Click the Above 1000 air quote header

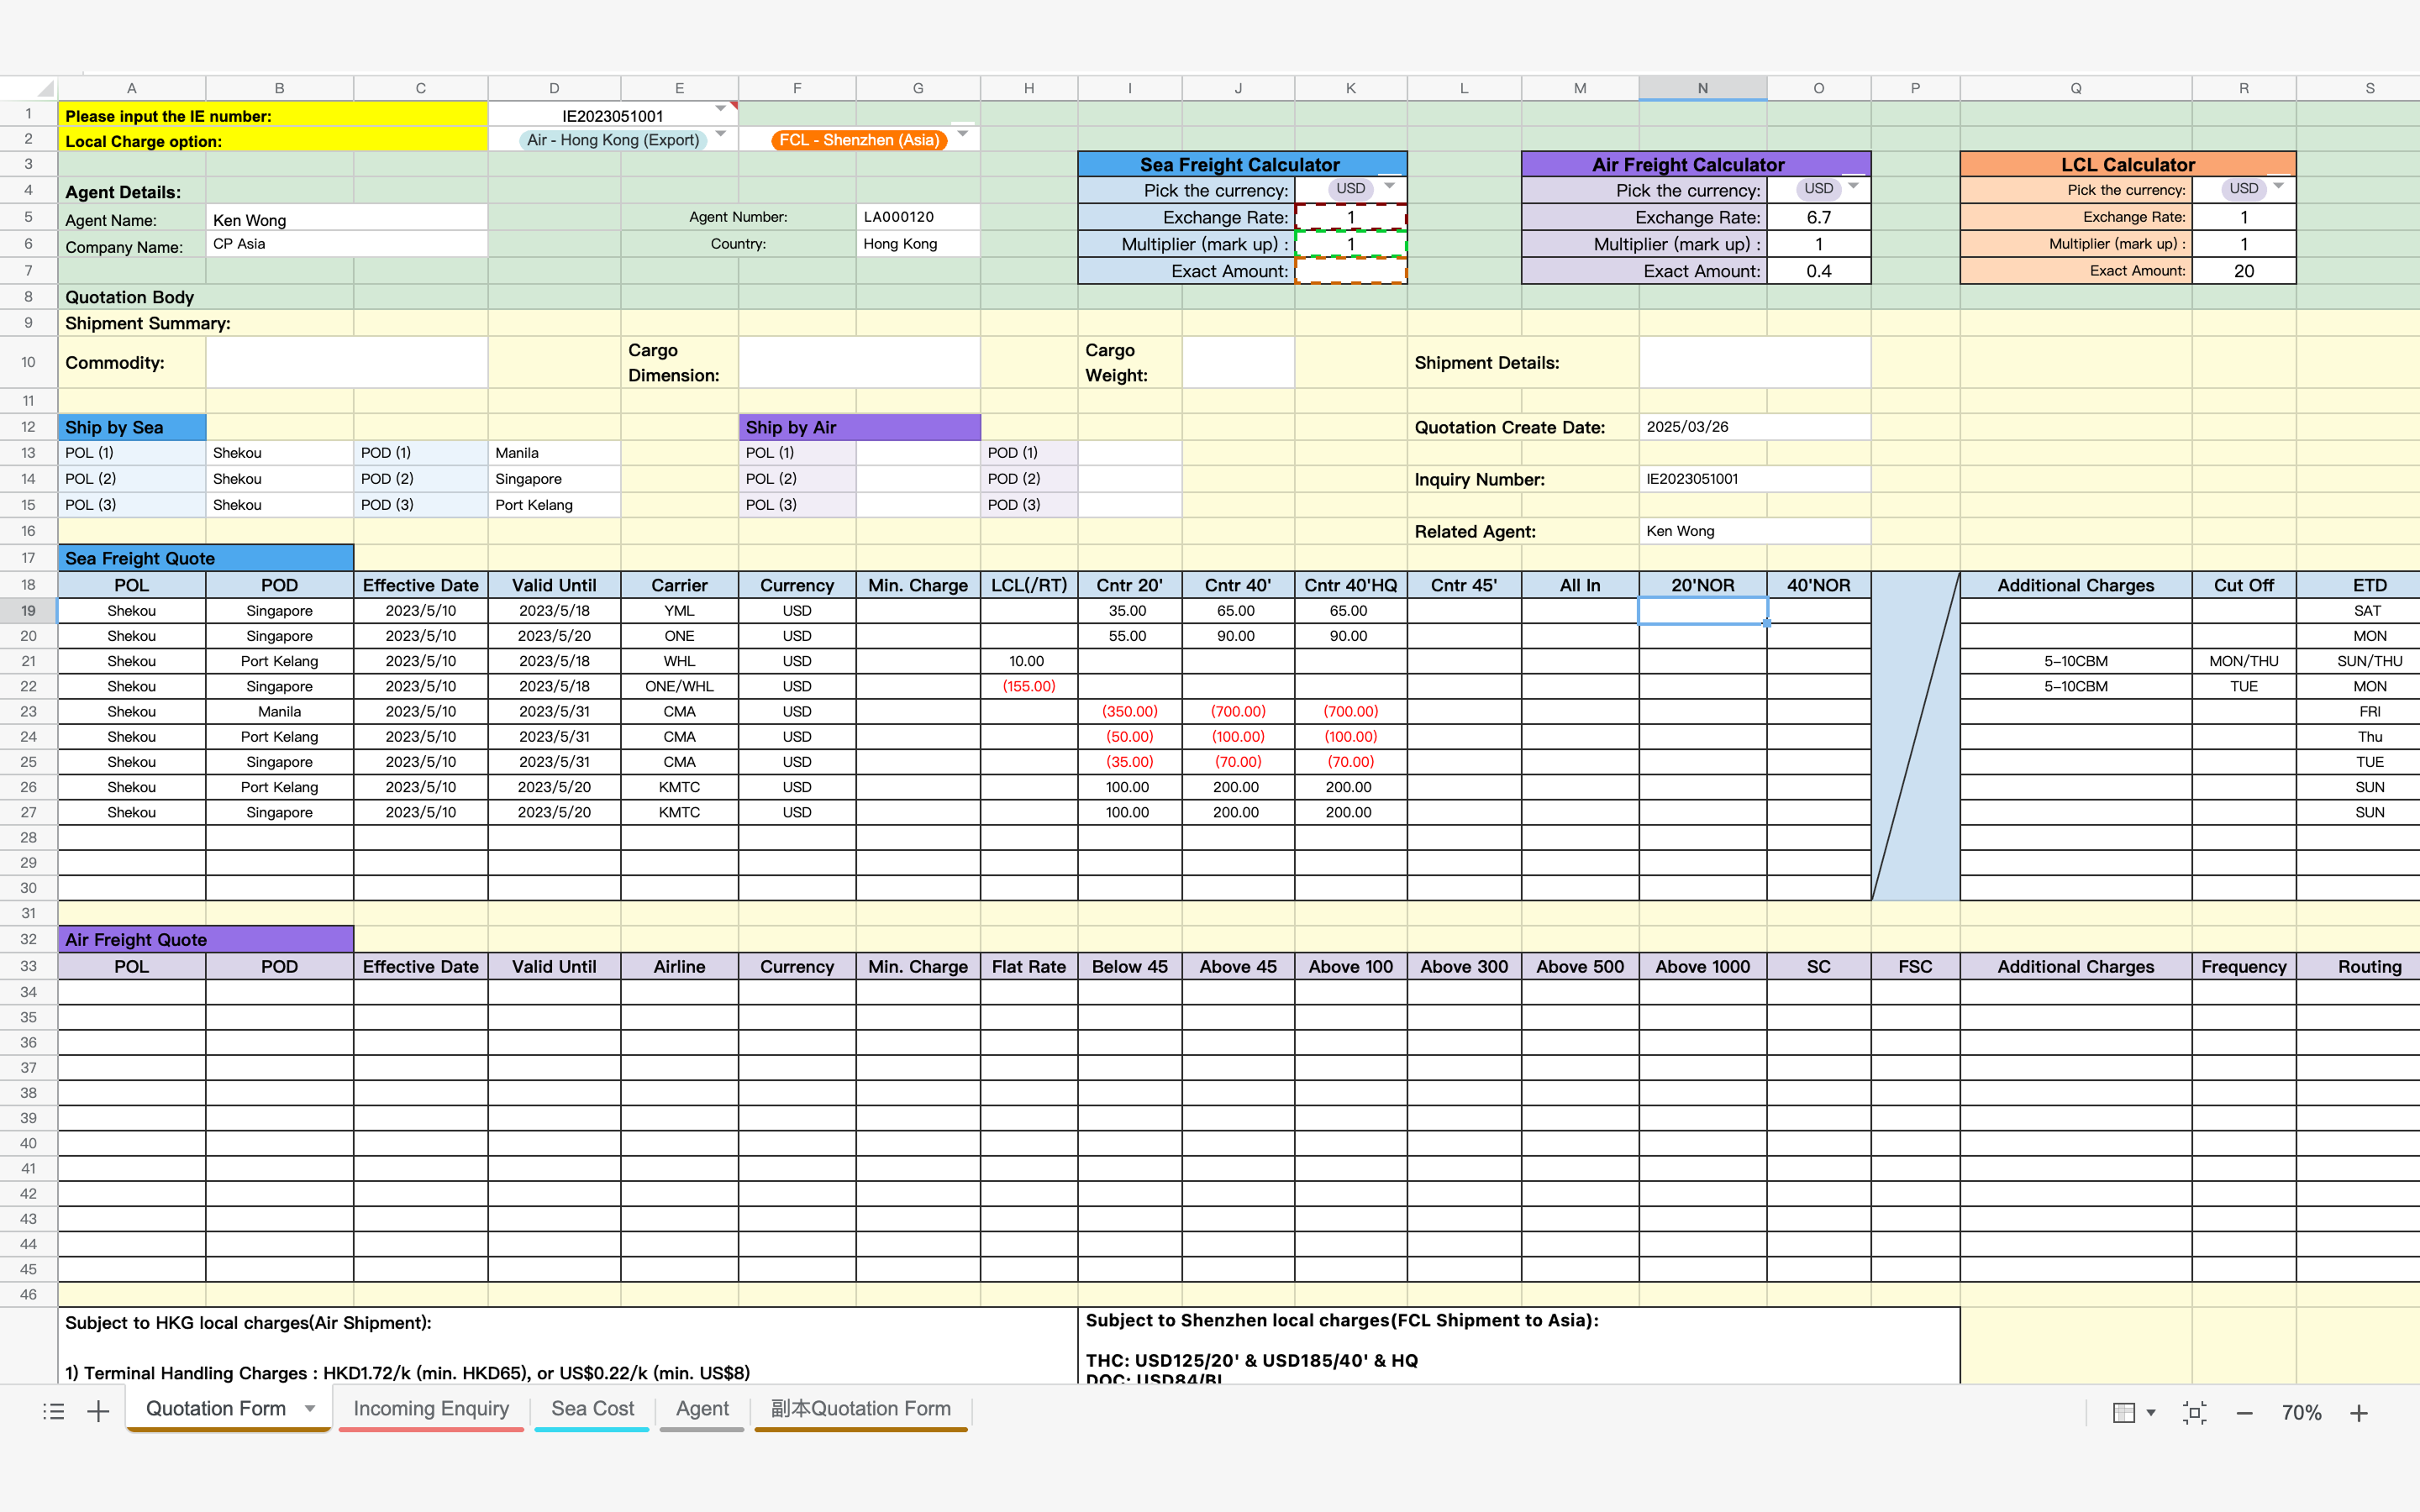pyautogui.click(x=1702, y=967)
